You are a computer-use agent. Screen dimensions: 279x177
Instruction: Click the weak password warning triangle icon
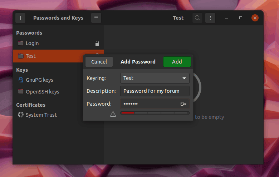pyautogui.click(x=113, y=114)
